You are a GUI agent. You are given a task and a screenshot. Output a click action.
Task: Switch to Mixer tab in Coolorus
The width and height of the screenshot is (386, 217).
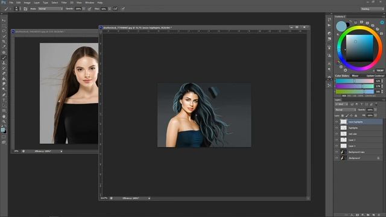click(355, 76)
